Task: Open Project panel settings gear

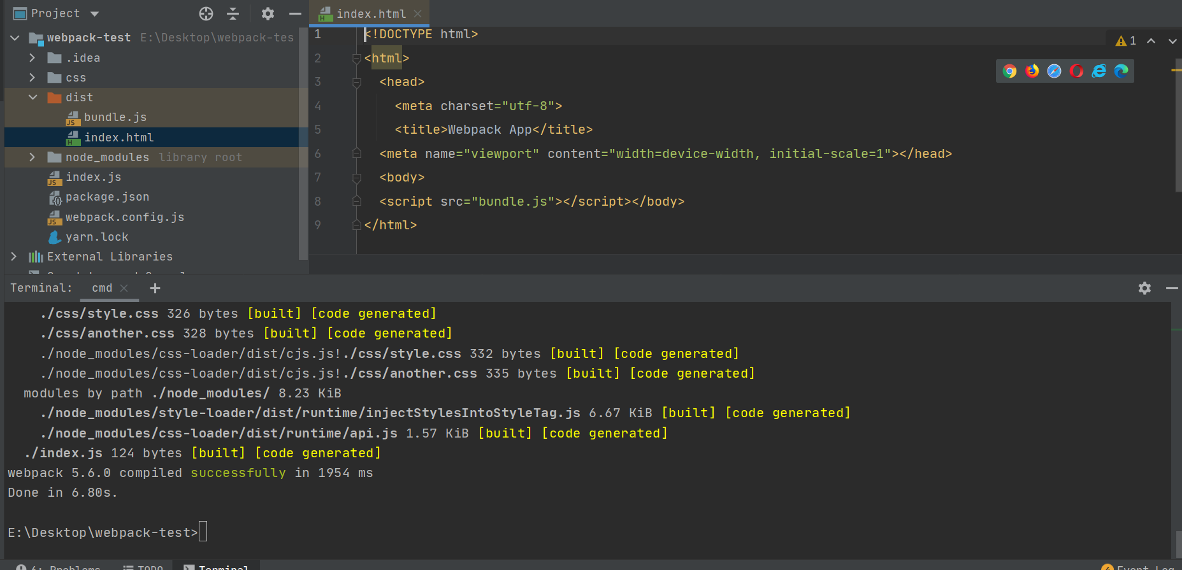Action: pyautogui.click(x=268, y=13)
